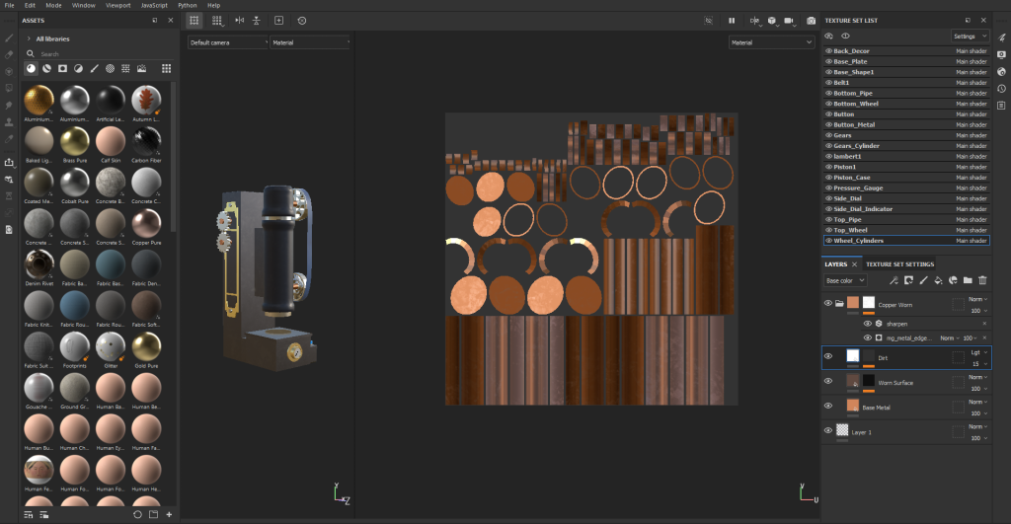Click the Base Metal layer color swatch

853,406
